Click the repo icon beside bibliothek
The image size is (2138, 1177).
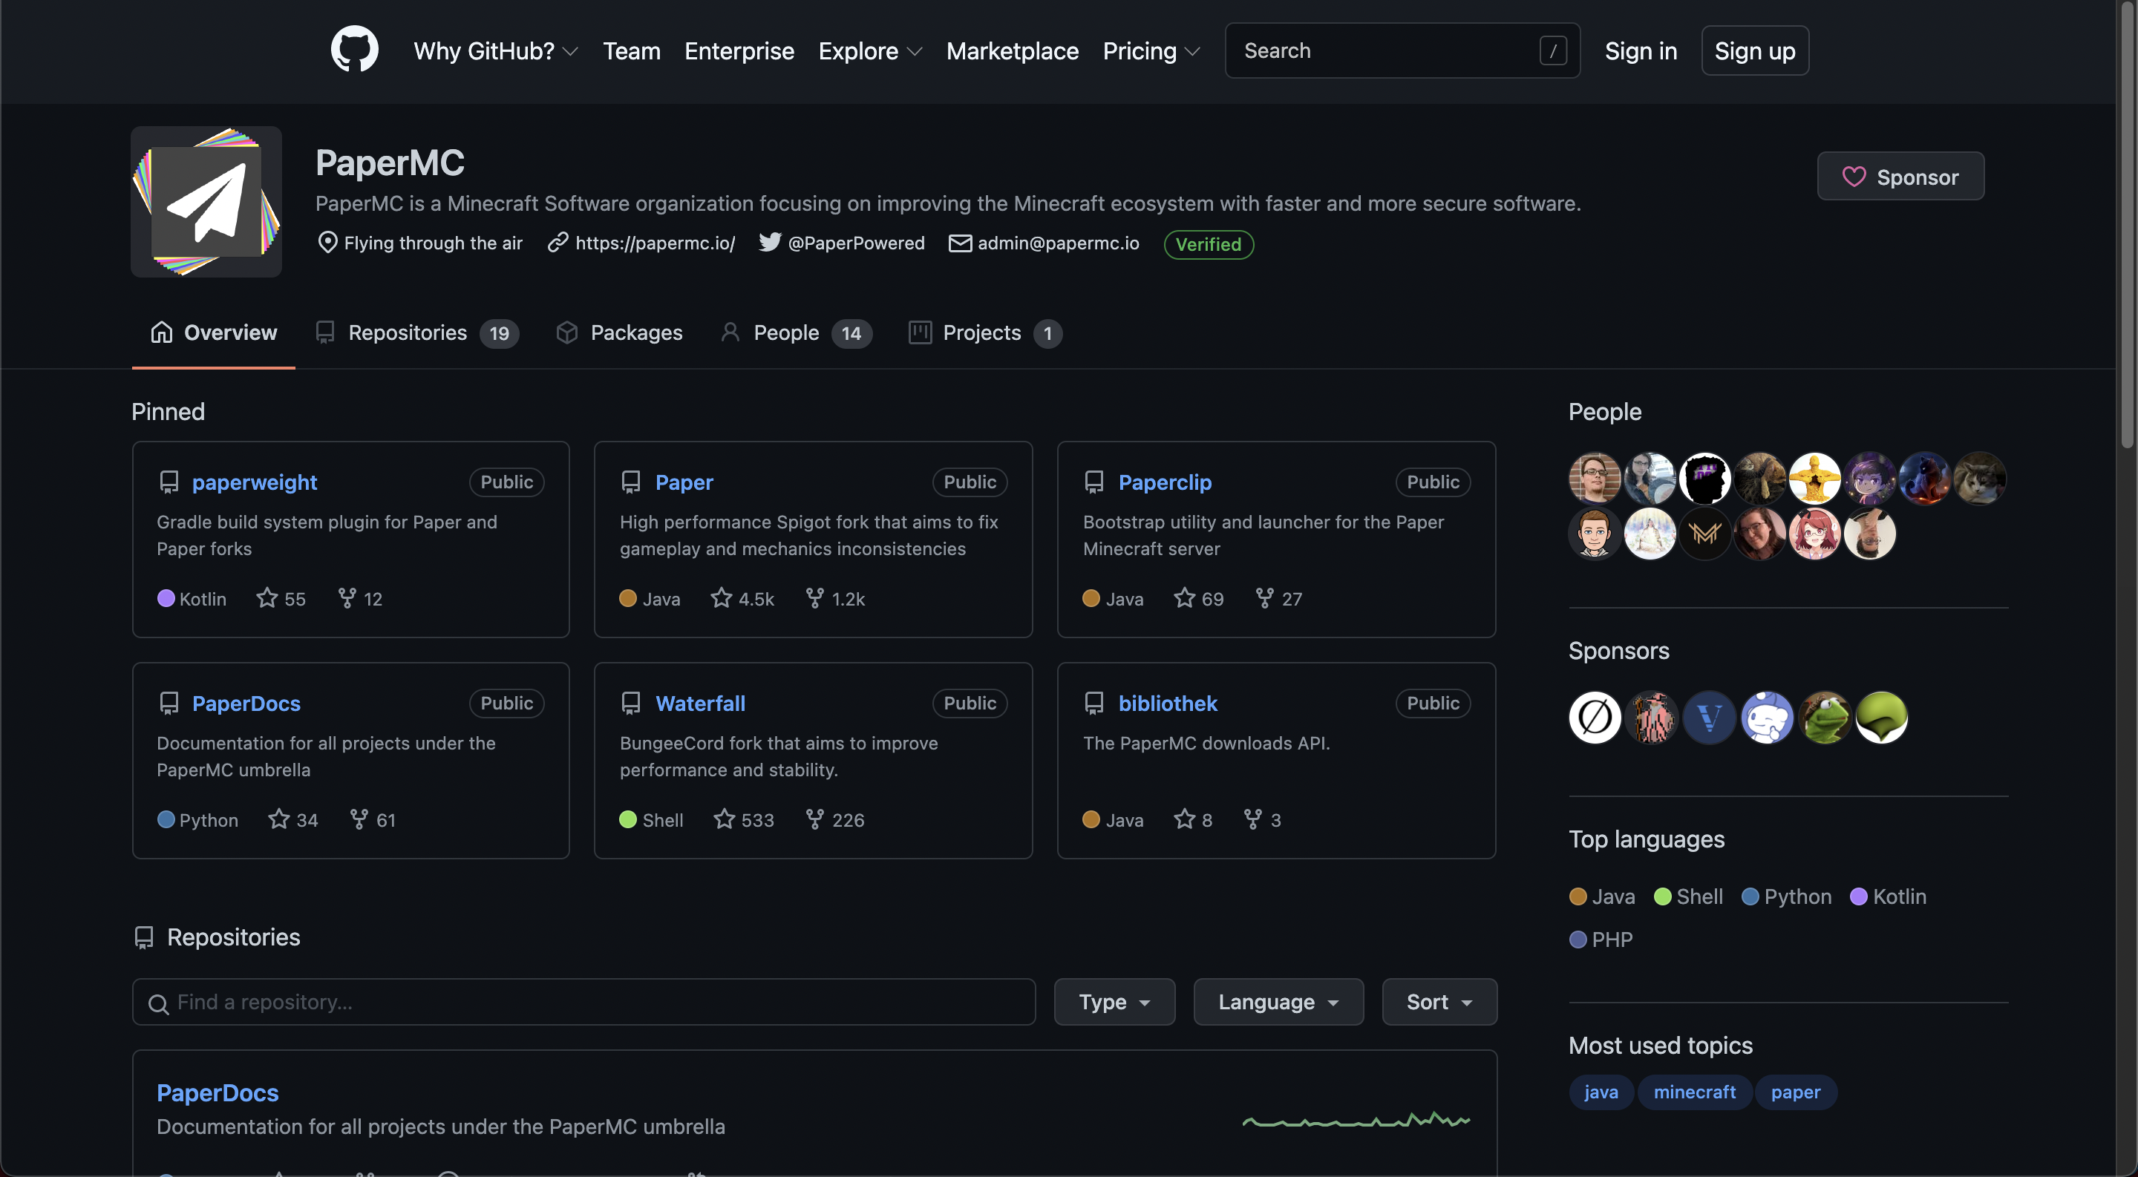pyautogui.click(x=1094, y=704)
